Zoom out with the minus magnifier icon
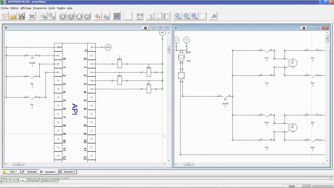Viewport: 334px width, 188px height. [x=186, y=16]
